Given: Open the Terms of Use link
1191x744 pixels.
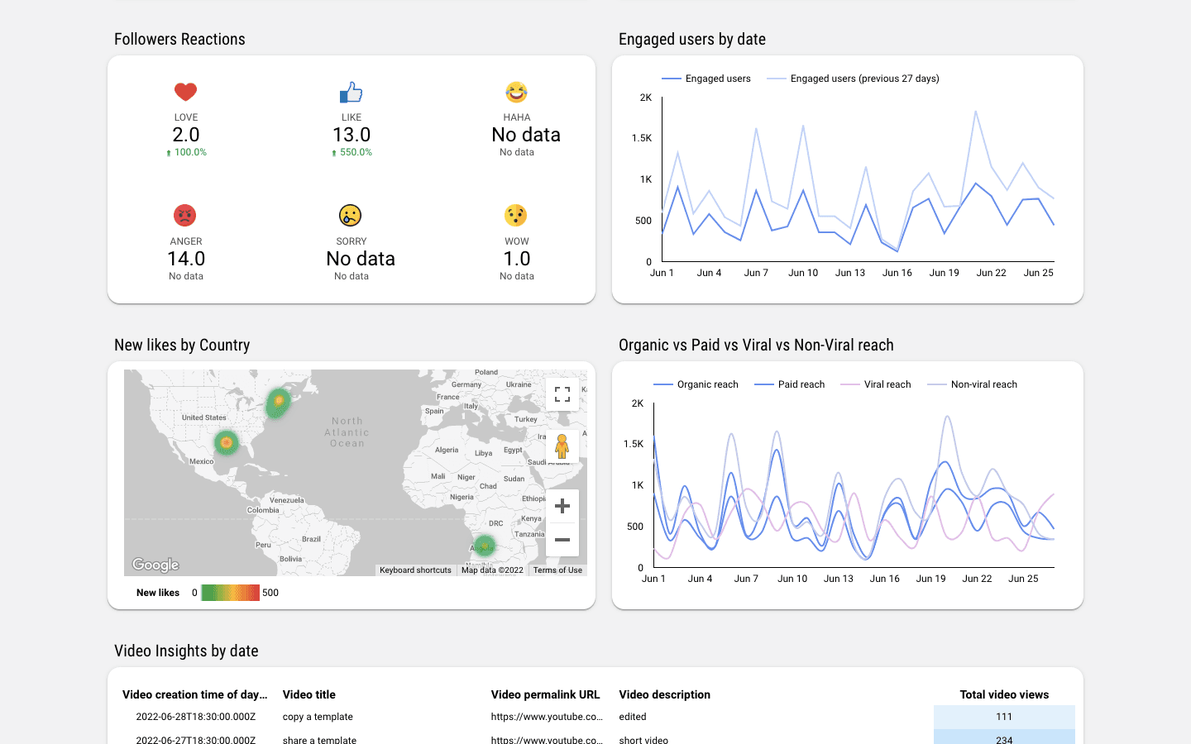Looking at the screenshot, I should click(x=557, y=570).
